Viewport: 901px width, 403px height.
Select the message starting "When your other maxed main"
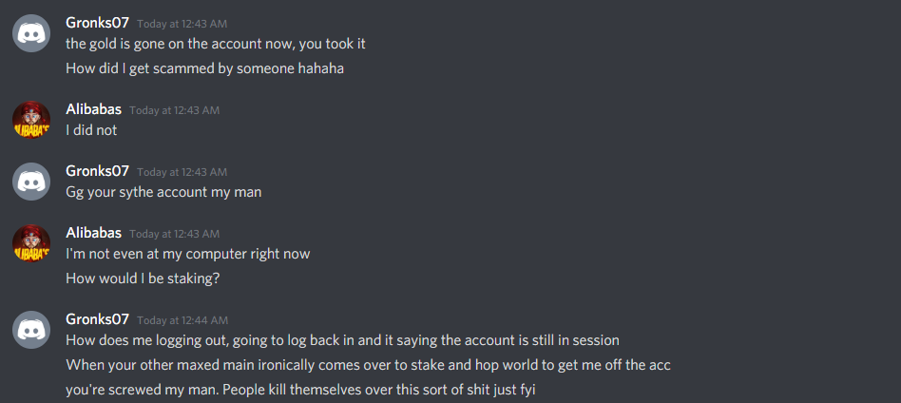point(369,365)
